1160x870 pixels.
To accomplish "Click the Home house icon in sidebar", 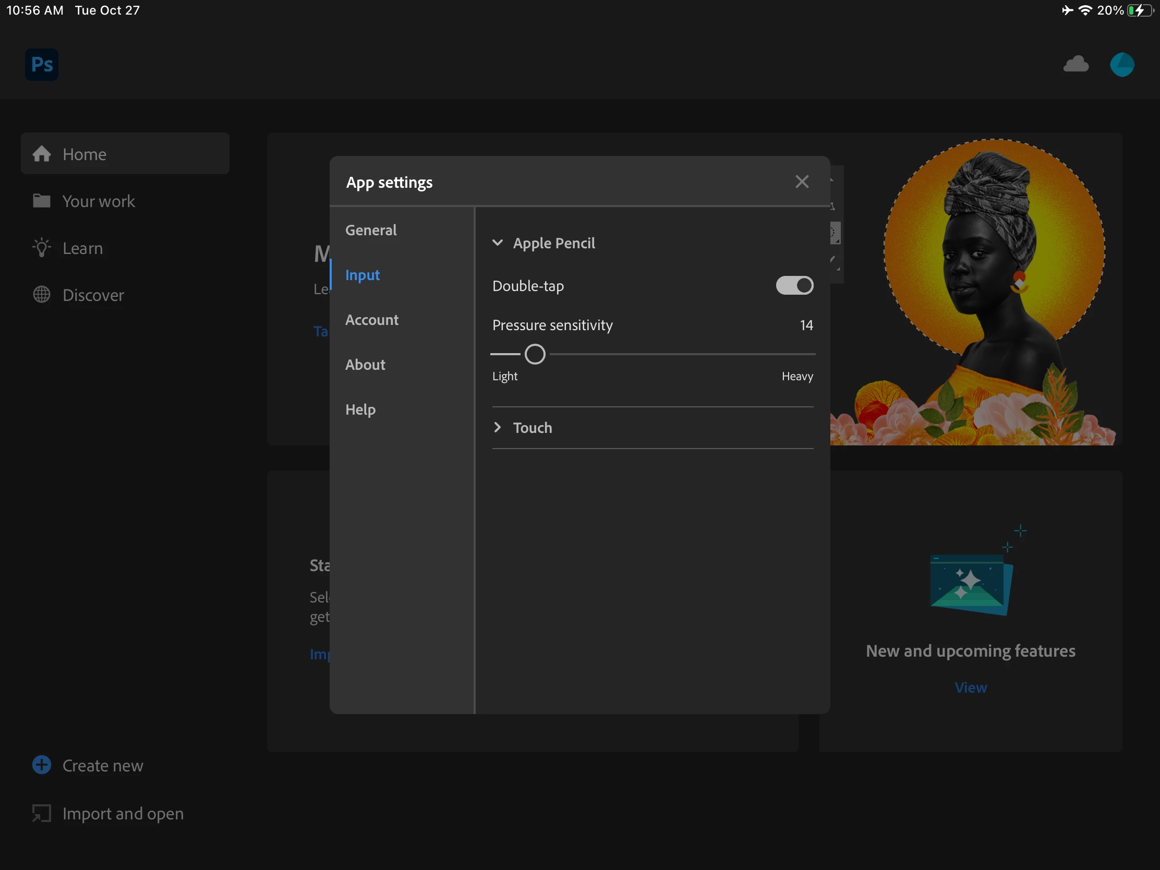I will tap(42, 154).
